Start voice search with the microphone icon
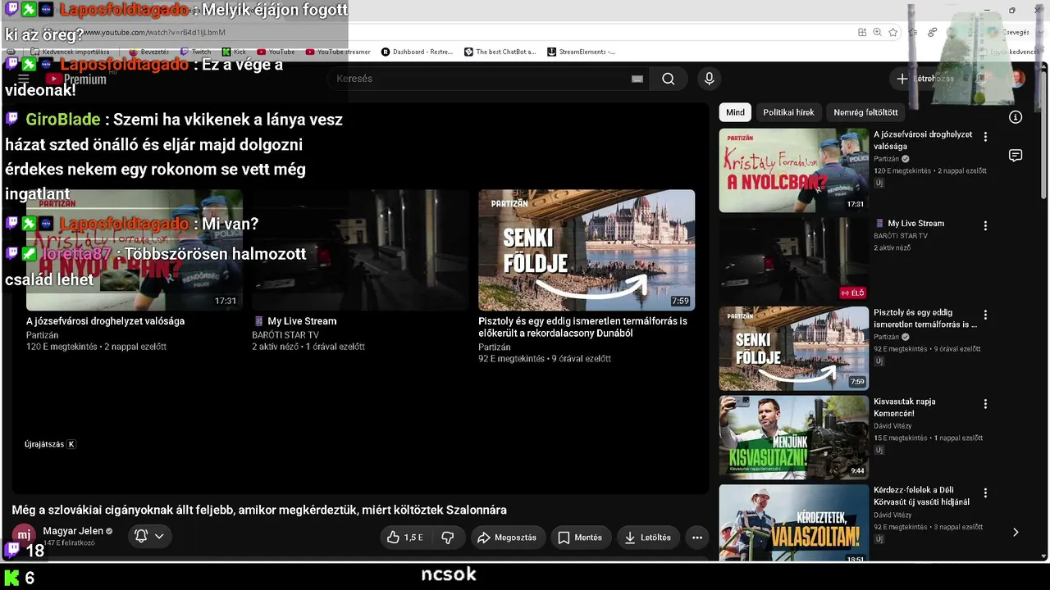The width and height of the screenshot is (1050, 590). (x=710, y=79)
